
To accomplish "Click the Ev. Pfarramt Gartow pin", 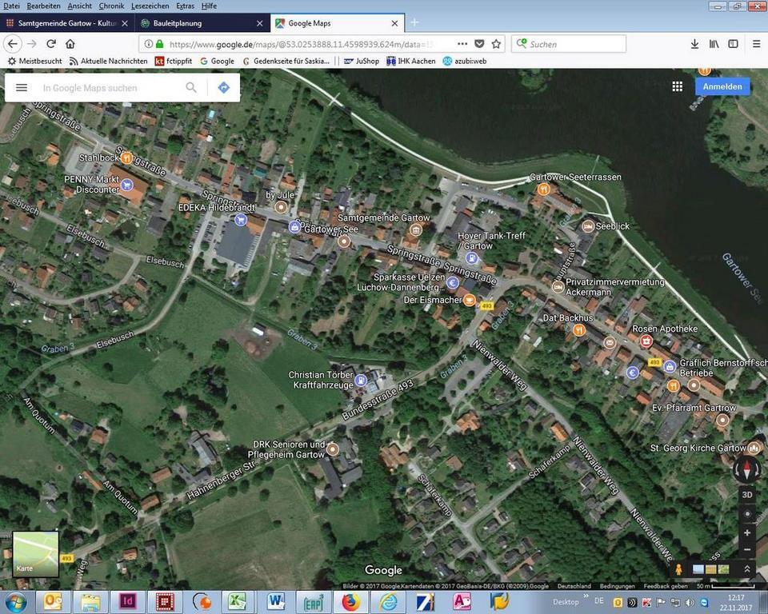I will [722, 420].
